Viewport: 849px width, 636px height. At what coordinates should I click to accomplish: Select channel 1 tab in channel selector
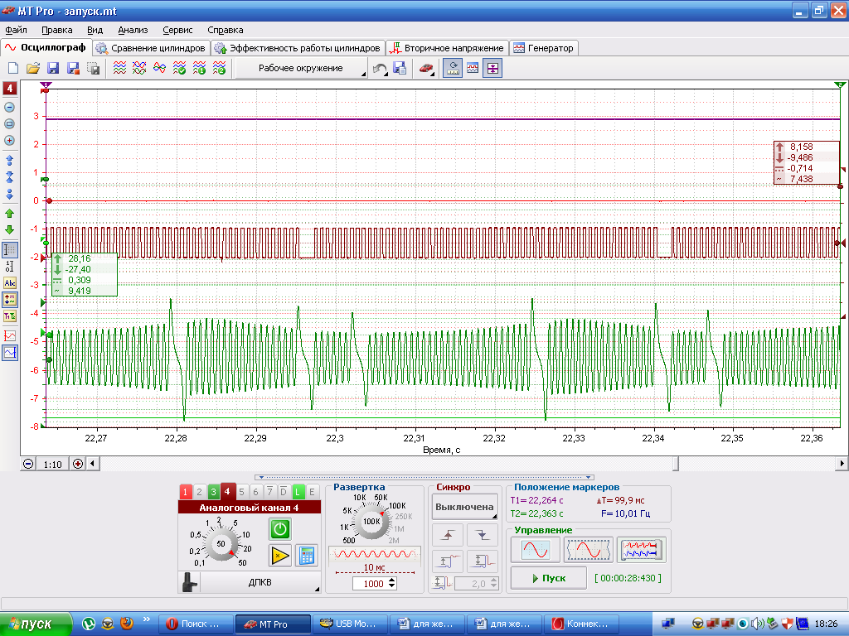tap(185, 492)
